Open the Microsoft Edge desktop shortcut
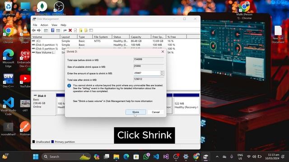This screenshot has width=289, height=162. (8, 58)
